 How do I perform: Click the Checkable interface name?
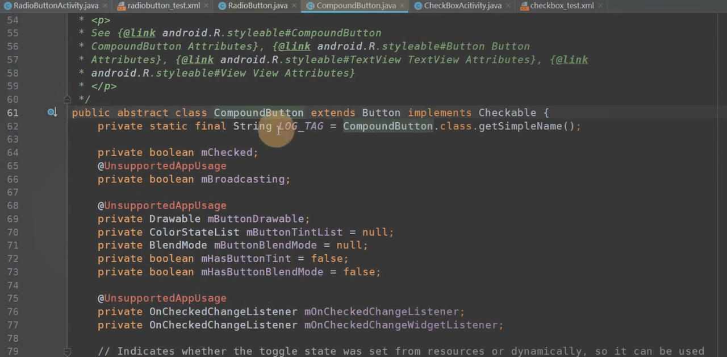[x=507, y=113]
